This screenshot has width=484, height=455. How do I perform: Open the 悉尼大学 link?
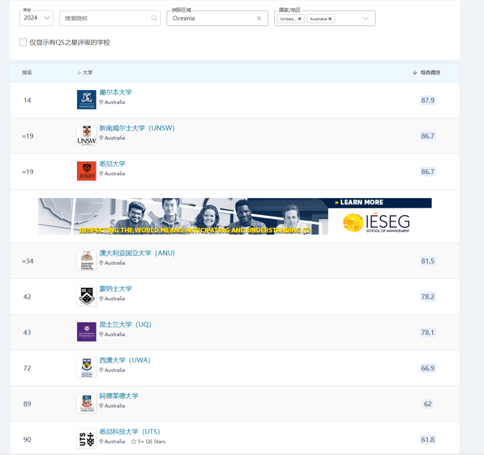[112, 164]
